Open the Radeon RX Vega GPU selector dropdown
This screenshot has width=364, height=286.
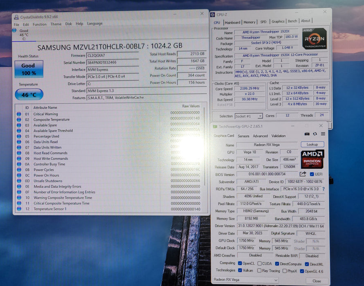click(245, 280)
